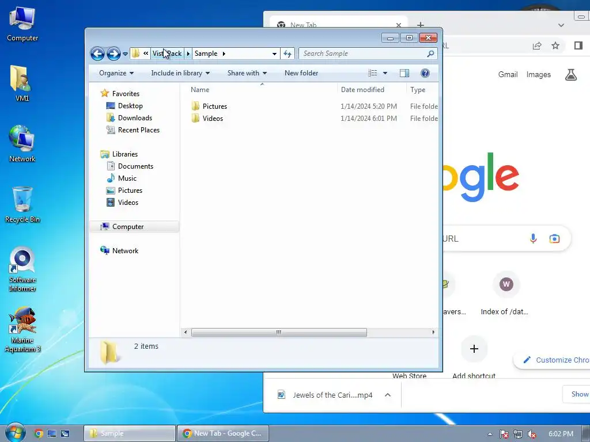Click the search magnifier icon
This screenshot has width=590, height=442.
click(x=430, y=54)
